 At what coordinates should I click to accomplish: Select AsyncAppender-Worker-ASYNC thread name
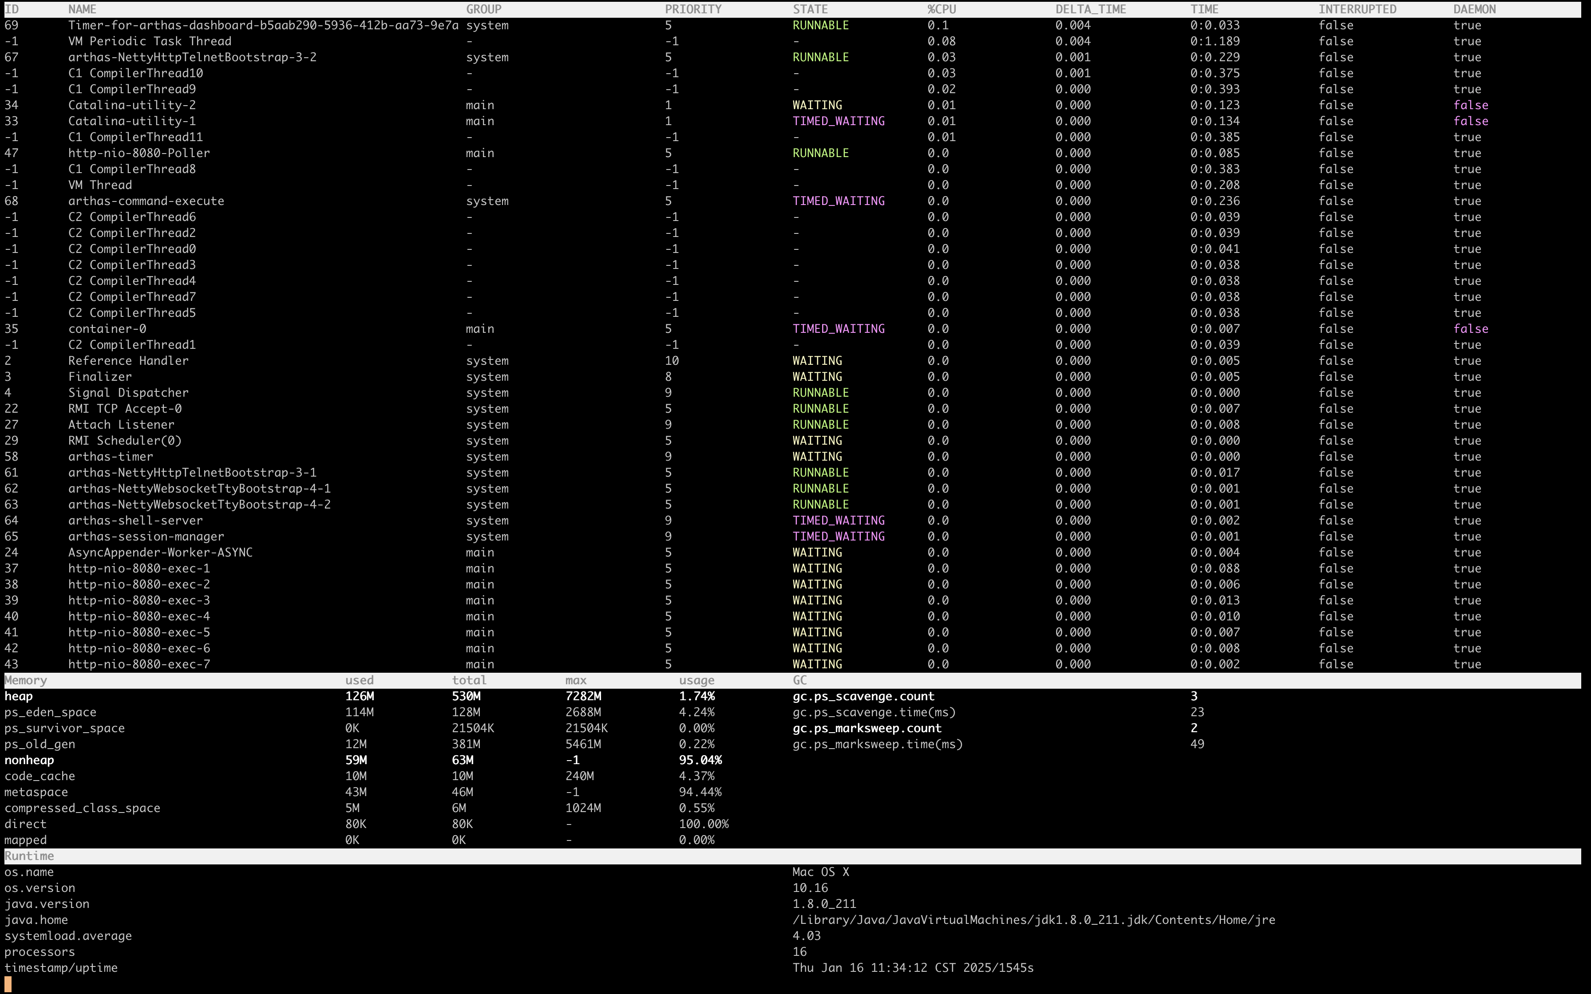click(x=160, y=553)
